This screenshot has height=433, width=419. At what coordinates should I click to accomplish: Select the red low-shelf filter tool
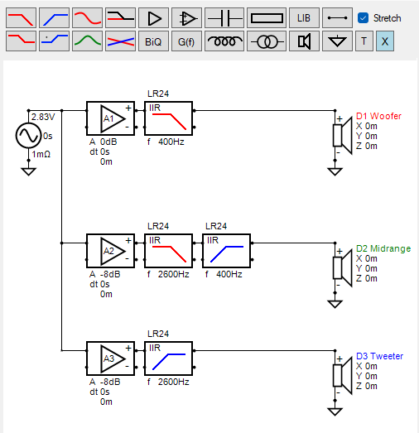pos(21,41)
